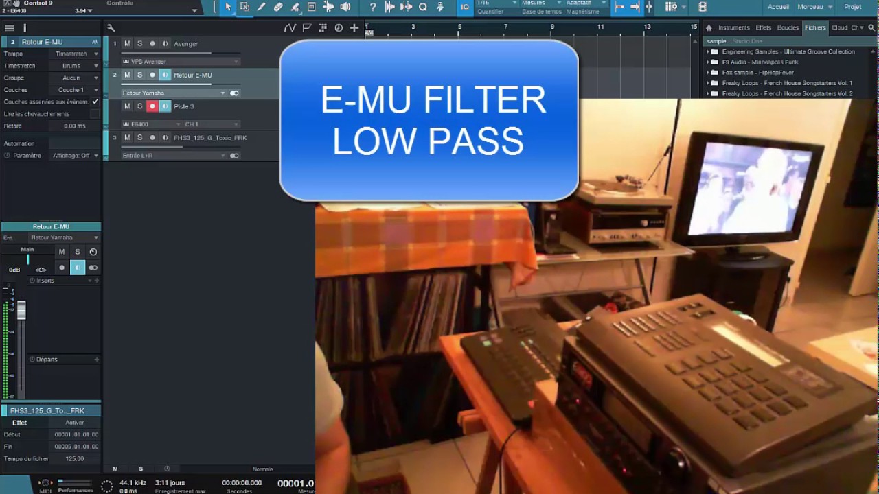Select the Mute tool
This screenshot has width=879, height=494.
(312, 7)
